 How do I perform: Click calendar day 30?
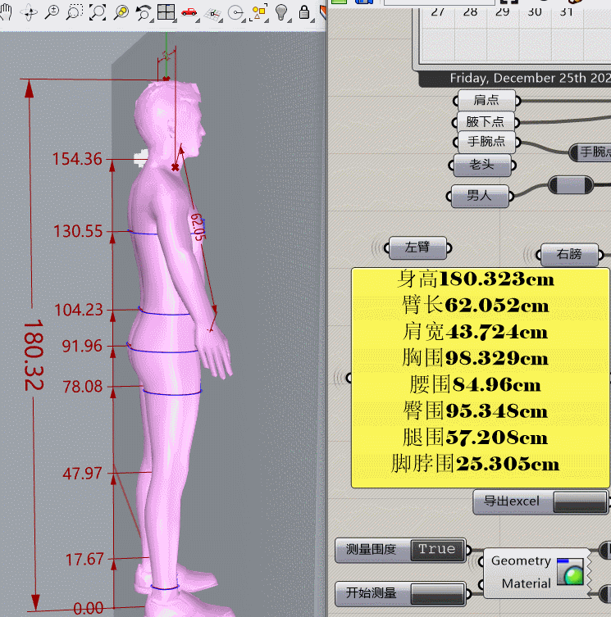(x=535, y=11)
